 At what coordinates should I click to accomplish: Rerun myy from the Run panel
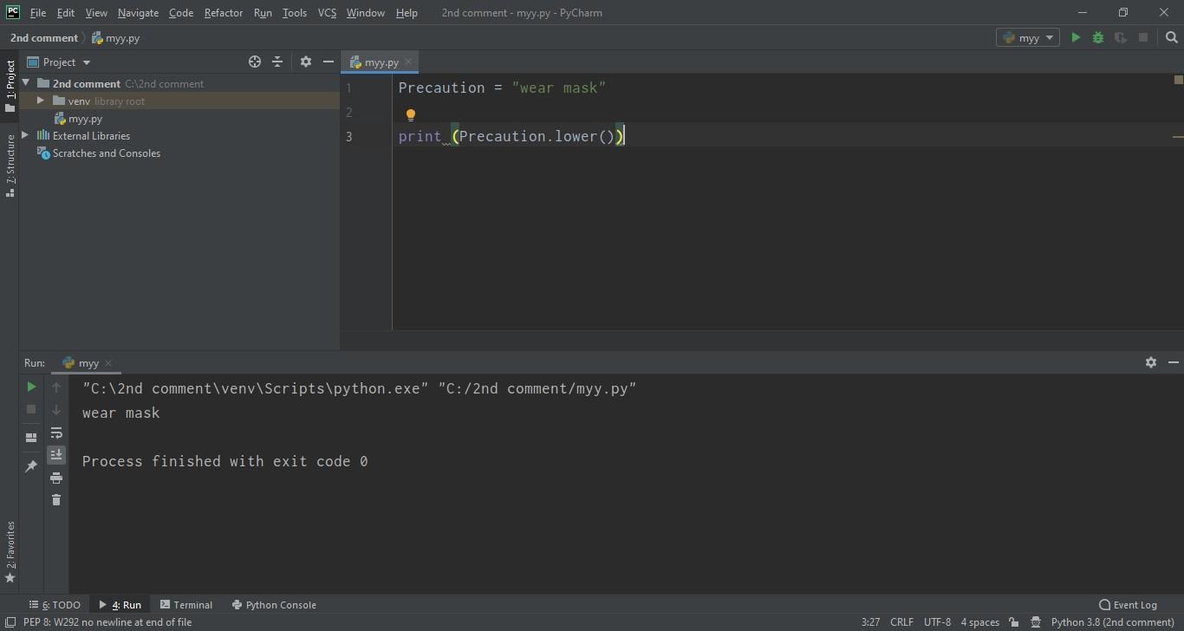point(31,387)
